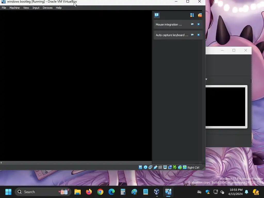The height and width of the screenshot is (198, 264).
Task: Open the File menu
Action: click(x=4, y=8)
